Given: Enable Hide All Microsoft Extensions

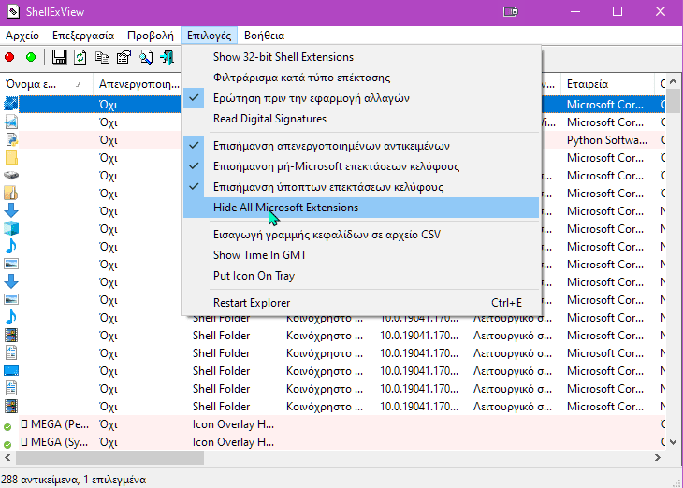Looking at the screenshot, I should (361, 208).
